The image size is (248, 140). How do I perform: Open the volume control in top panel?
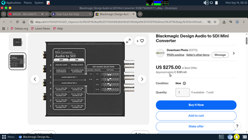206,3
